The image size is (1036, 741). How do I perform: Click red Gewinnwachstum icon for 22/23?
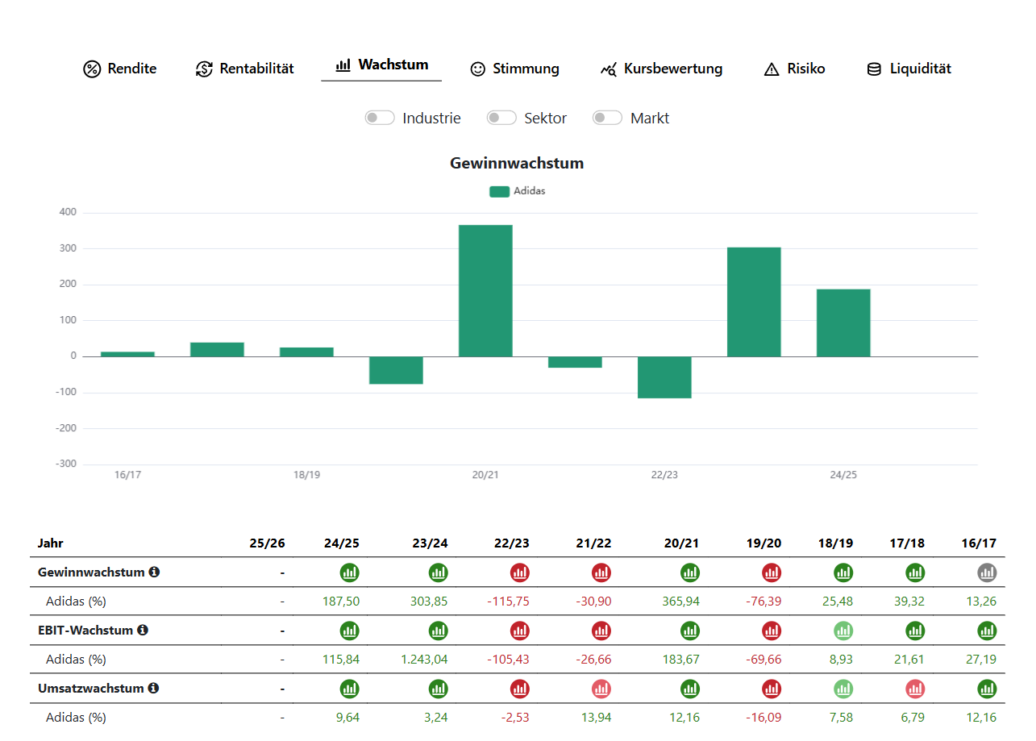point(520,572)
